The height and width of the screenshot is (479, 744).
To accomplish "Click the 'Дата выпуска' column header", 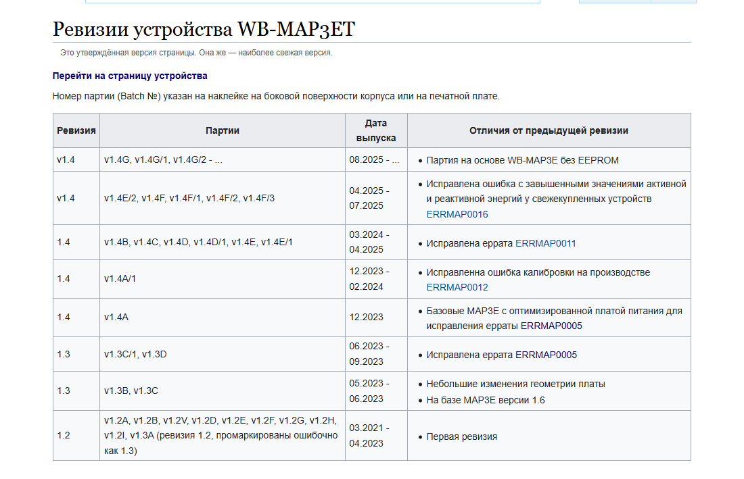I will click(x=375, y=130).
